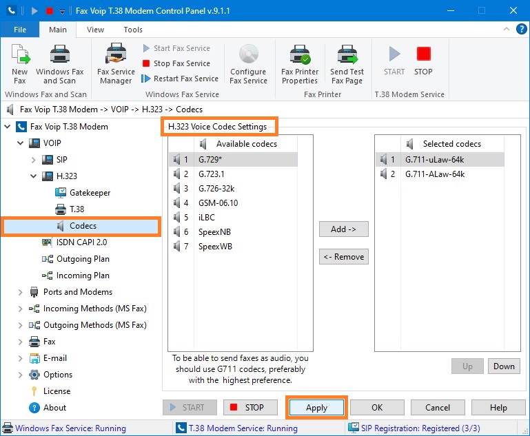Expand the Fax tree node
This screenshot has height=436, width=530.
coord(21,342)
